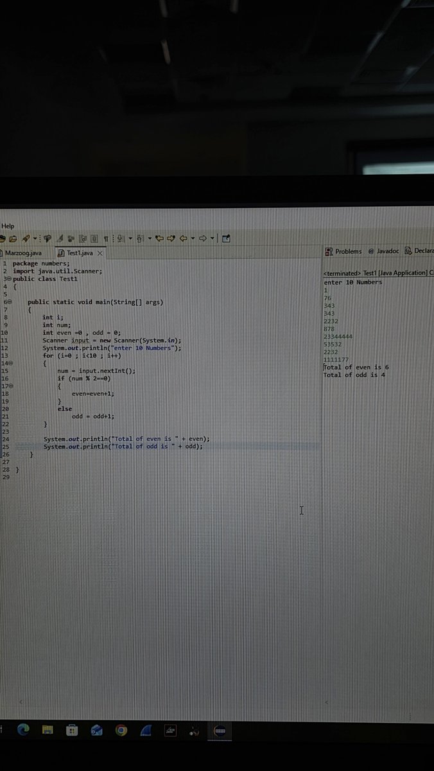Click console input value 23344444
434x771 pixels.
coord(338,336)
